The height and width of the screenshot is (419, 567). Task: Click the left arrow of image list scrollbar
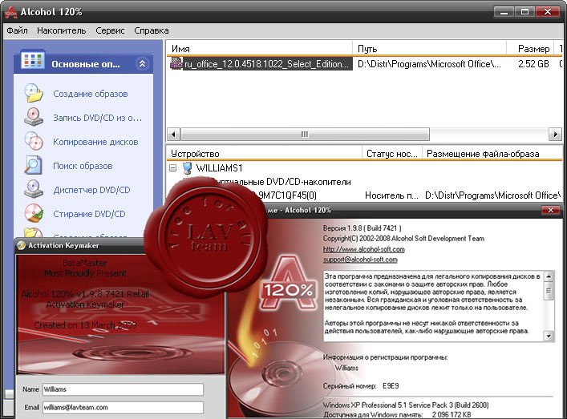(x=173, y=135)
